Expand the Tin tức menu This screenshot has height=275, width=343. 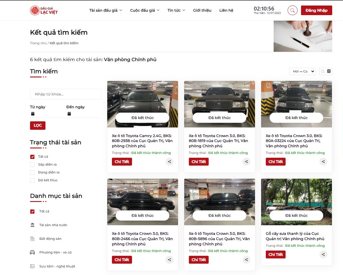click(176, 10)
